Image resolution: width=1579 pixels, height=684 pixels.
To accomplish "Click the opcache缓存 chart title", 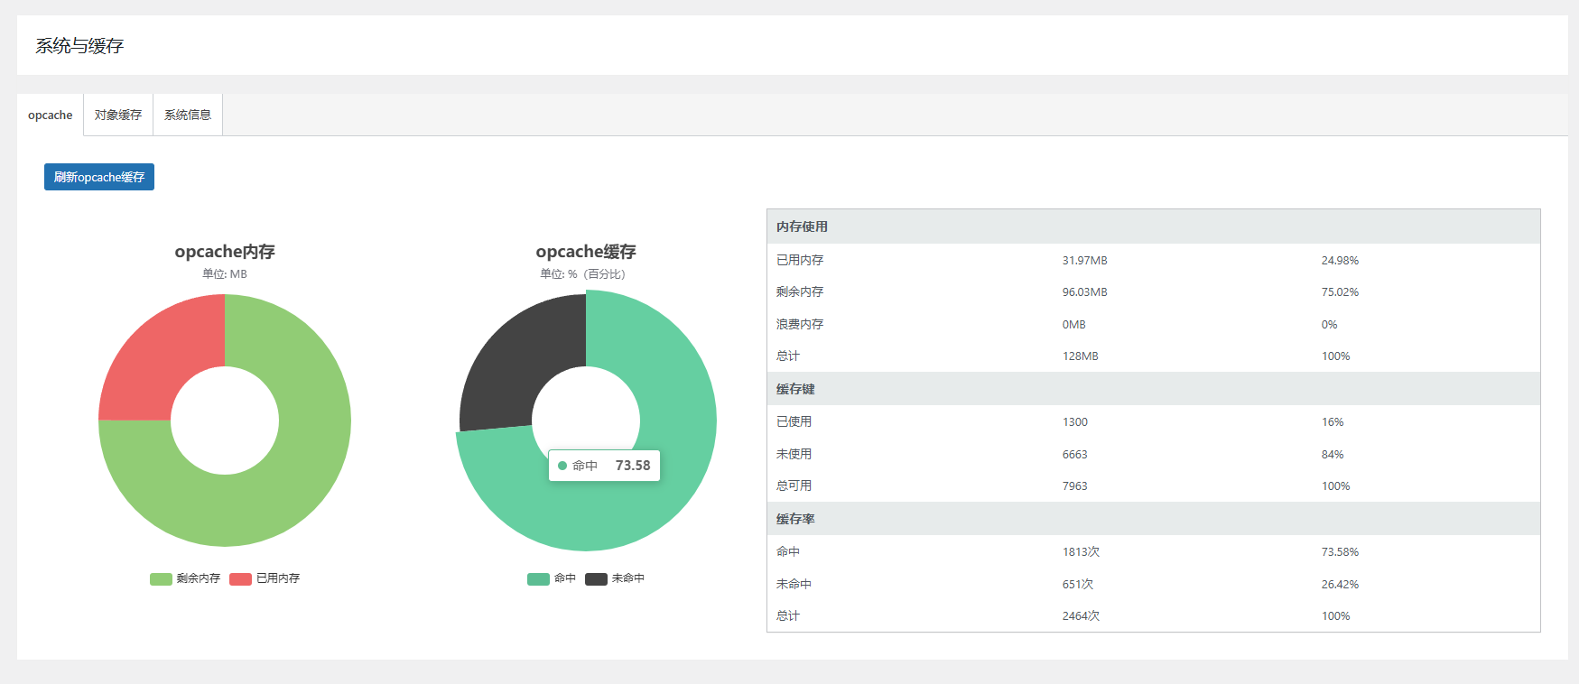I will [586, 252].
